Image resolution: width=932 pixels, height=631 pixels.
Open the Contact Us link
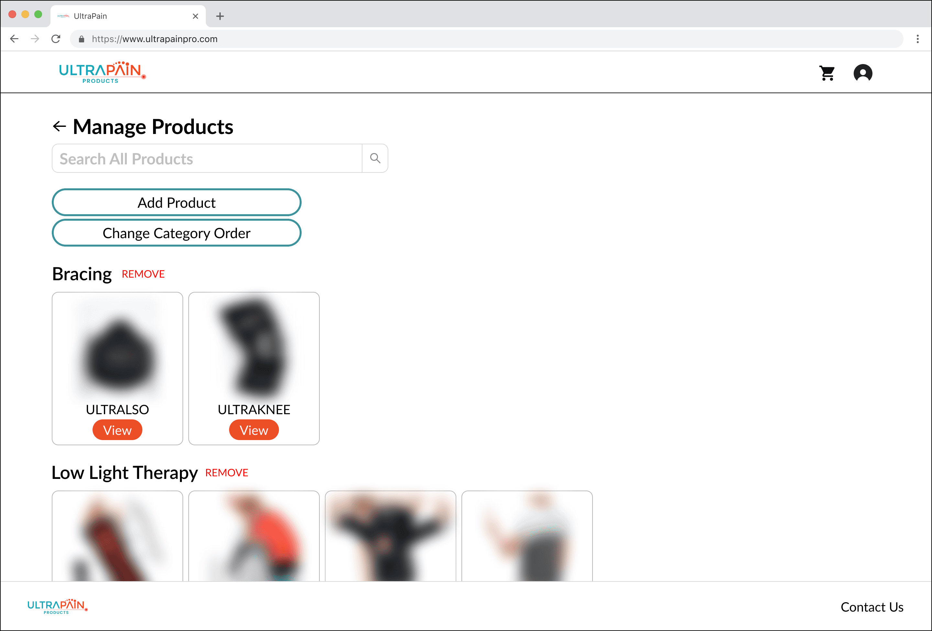click(872, 607)
